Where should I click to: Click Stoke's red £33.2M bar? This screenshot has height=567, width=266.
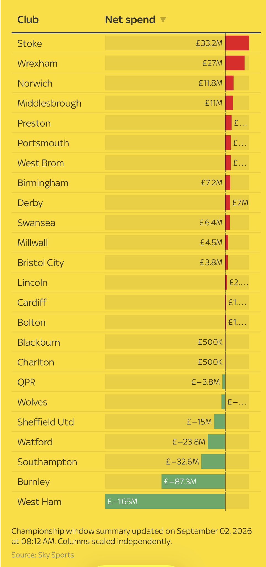pyautogui.click(x=237, y=43)
